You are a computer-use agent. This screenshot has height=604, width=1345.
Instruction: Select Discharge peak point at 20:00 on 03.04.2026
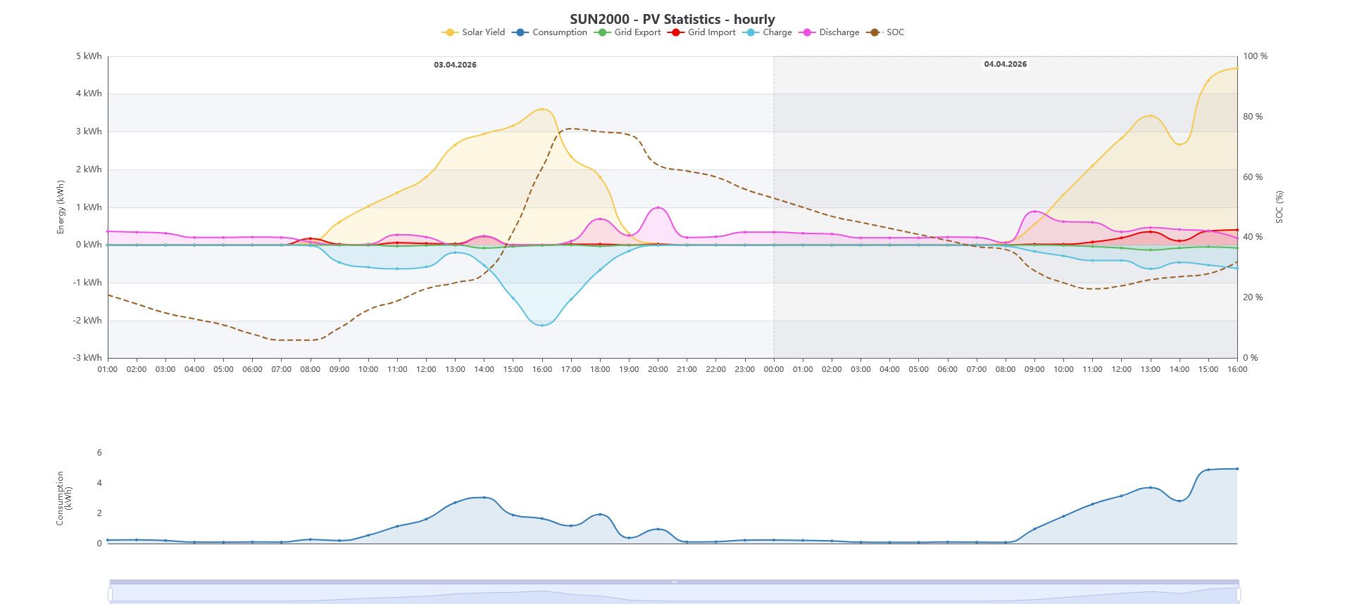click(x=658, y=207)
